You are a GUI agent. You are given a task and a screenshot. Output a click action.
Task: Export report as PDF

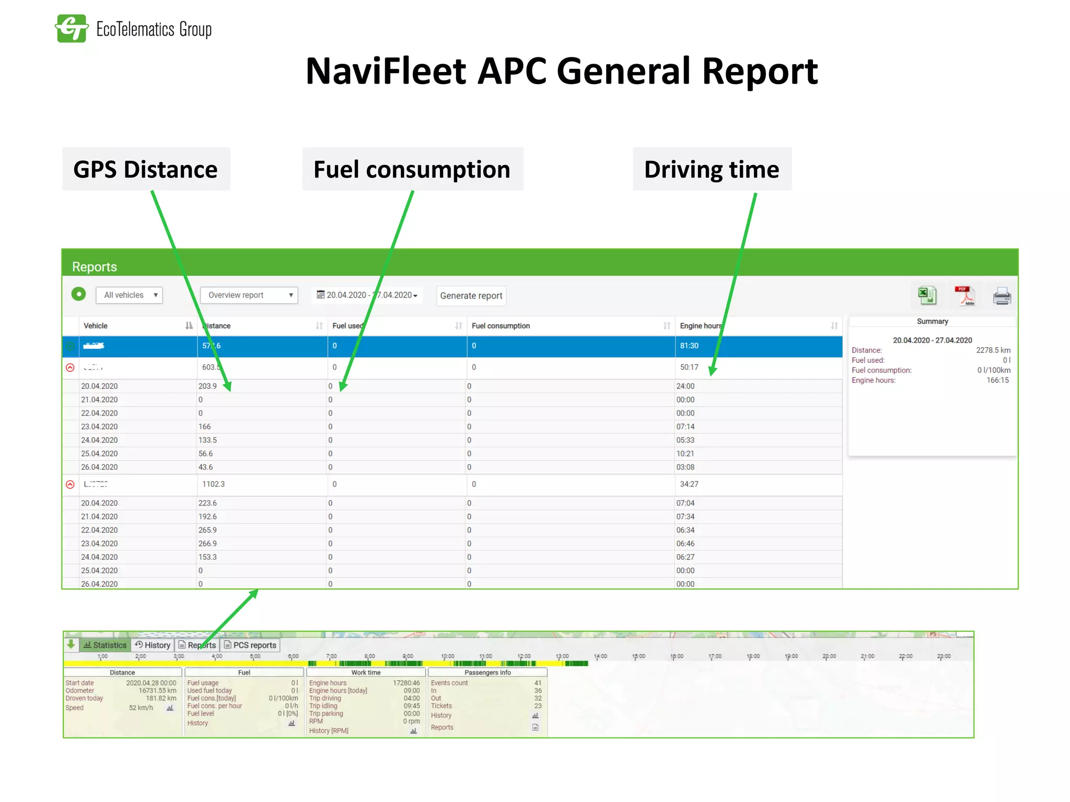(x=964, y=296)
